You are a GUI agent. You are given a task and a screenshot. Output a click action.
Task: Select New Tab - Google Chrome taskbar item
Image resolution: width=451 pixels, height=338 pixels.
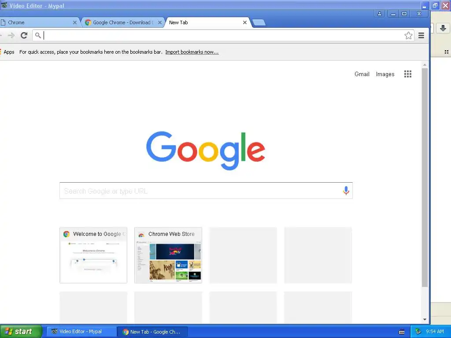pyautogui.click(x=152, y=332)
